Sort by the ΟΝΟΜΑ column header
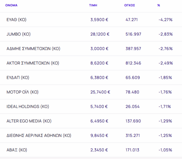 11,5
